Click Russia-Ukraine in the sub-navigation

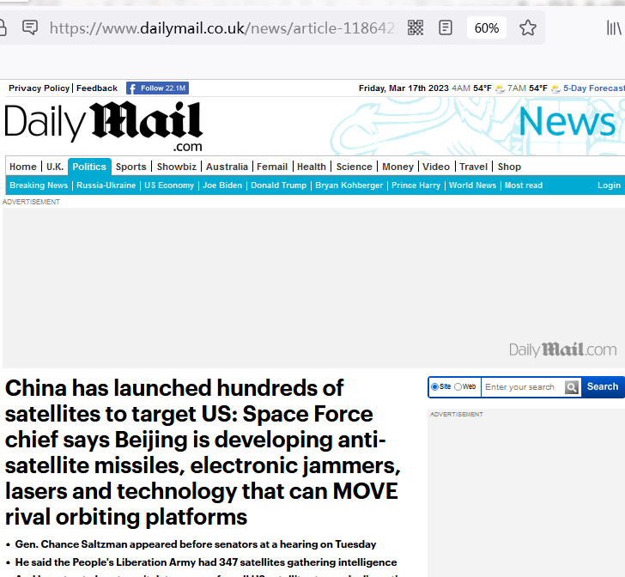click(x=106, y=185)
